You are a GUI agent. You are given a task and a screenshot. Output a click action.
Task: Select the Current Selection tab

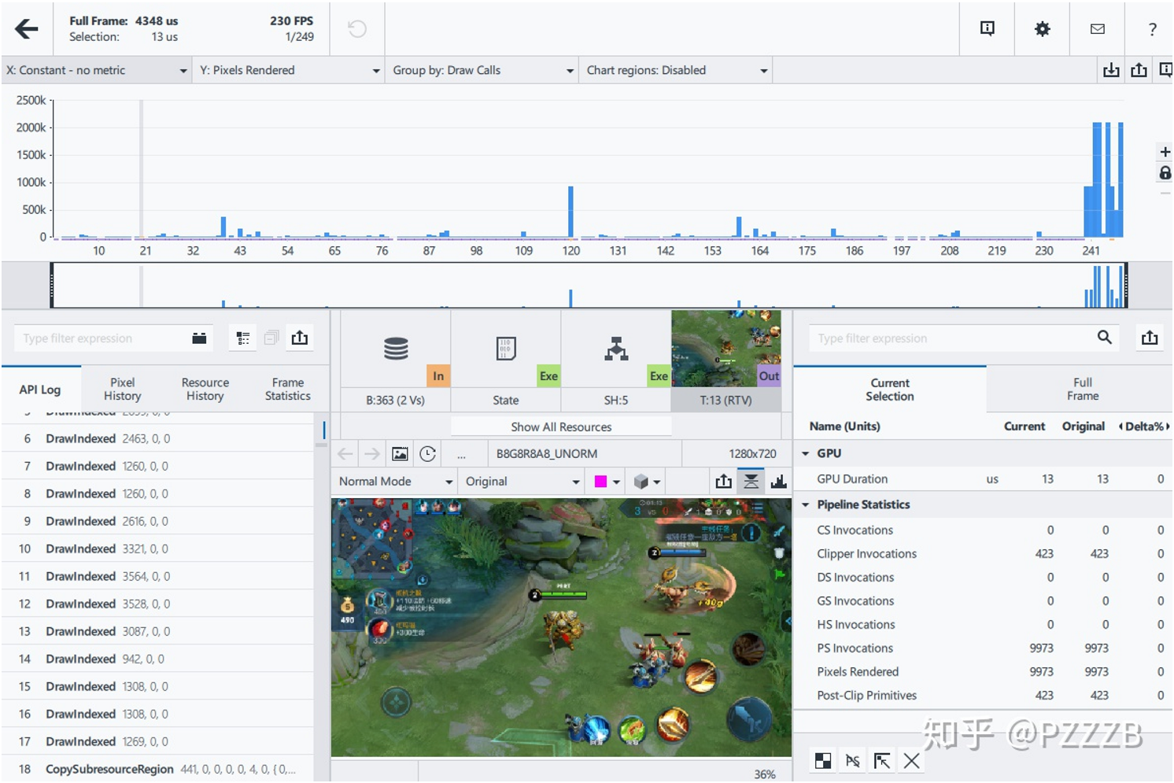pos(890,390)
